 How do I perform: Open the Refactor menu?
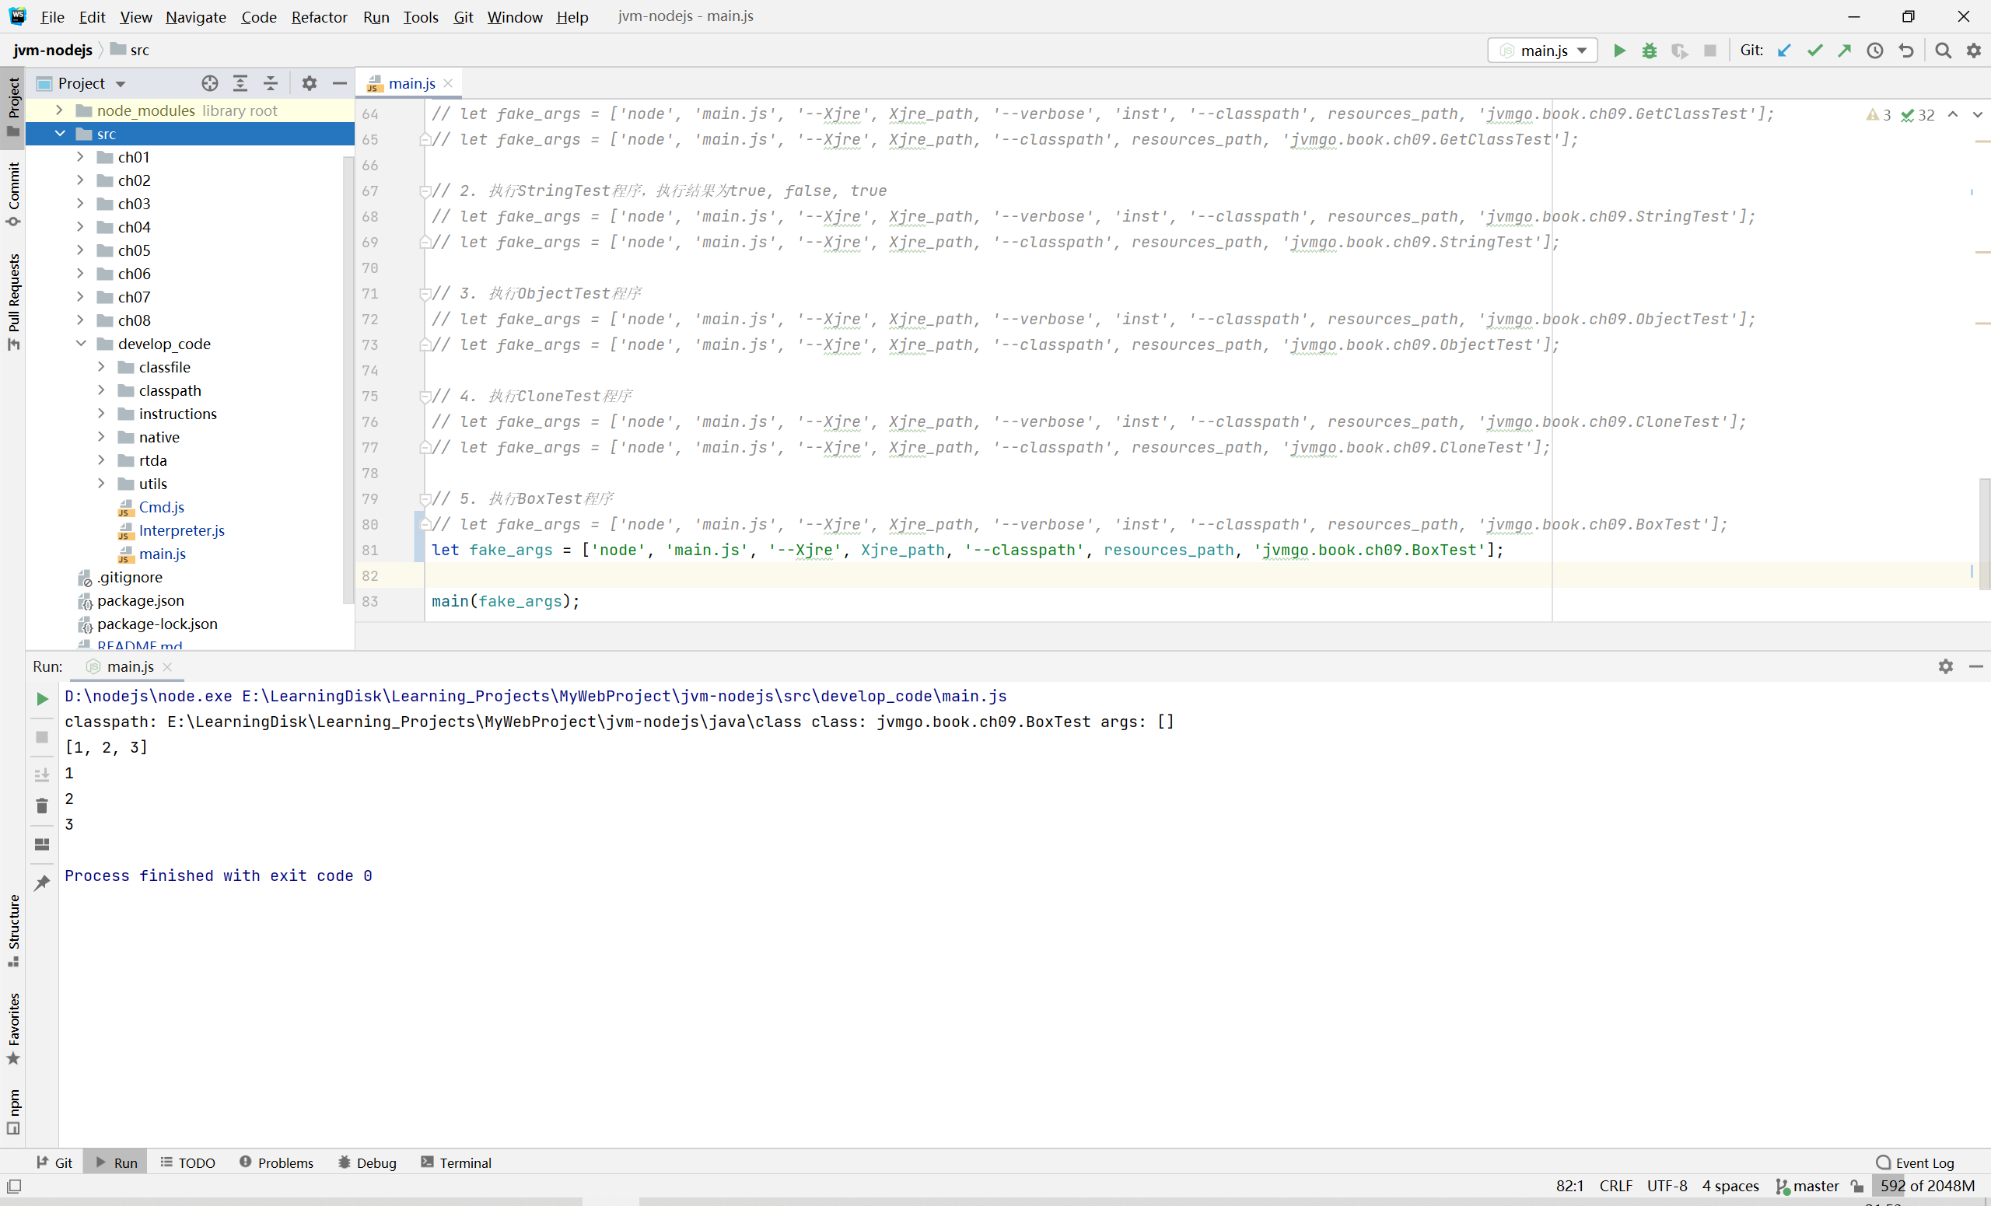[x=318, y=17]
